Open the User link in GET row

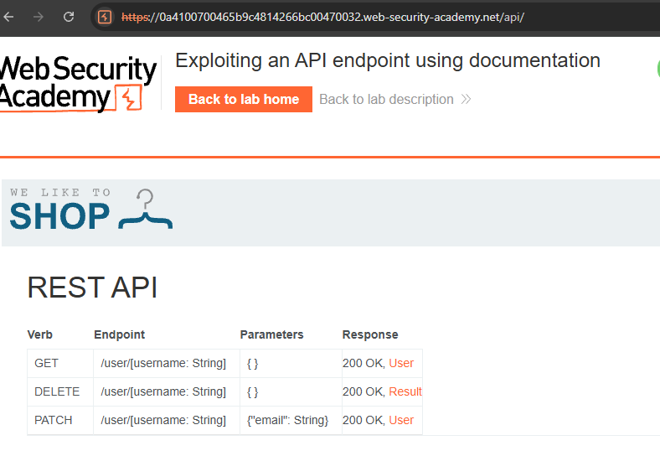(x=401, y=363)
